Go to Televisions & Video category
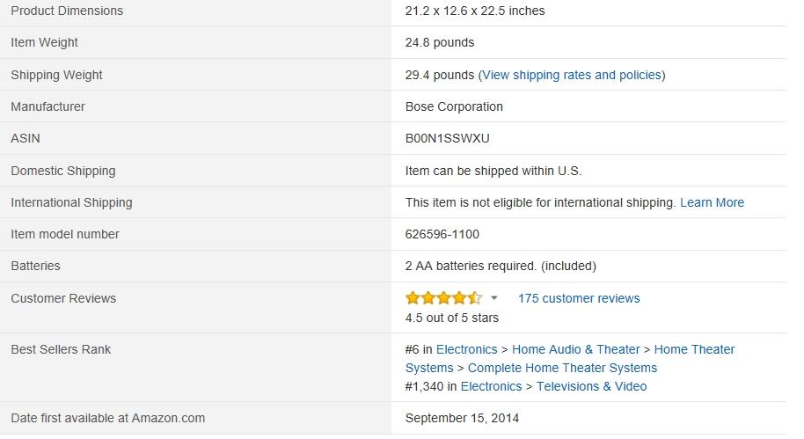Screen dimensions: 804x439 591,386
